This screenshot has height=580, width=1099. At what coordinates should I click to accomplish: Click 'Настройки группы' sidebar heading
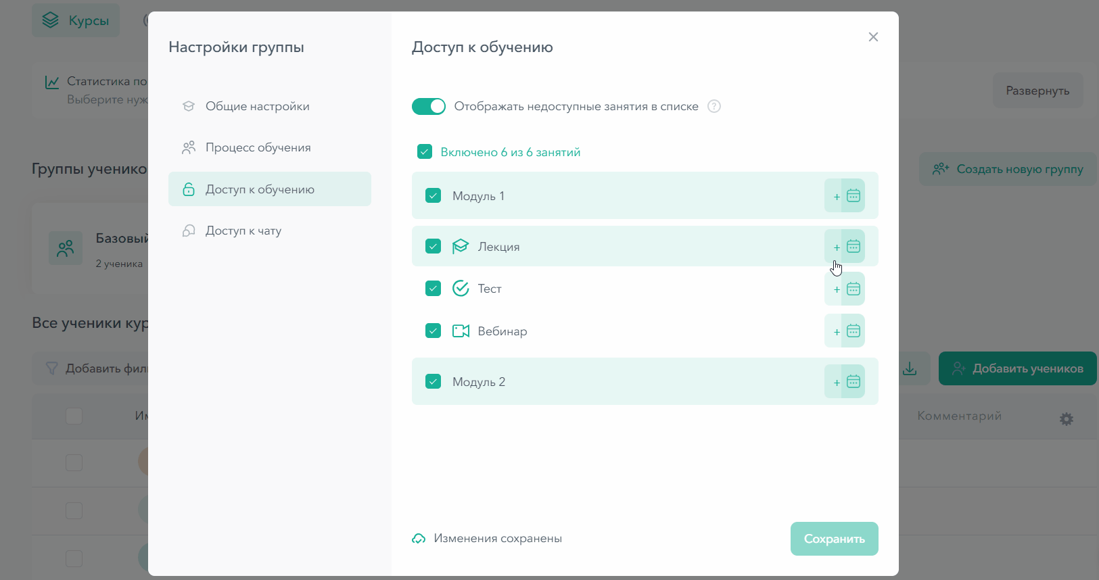click(236, 47)
